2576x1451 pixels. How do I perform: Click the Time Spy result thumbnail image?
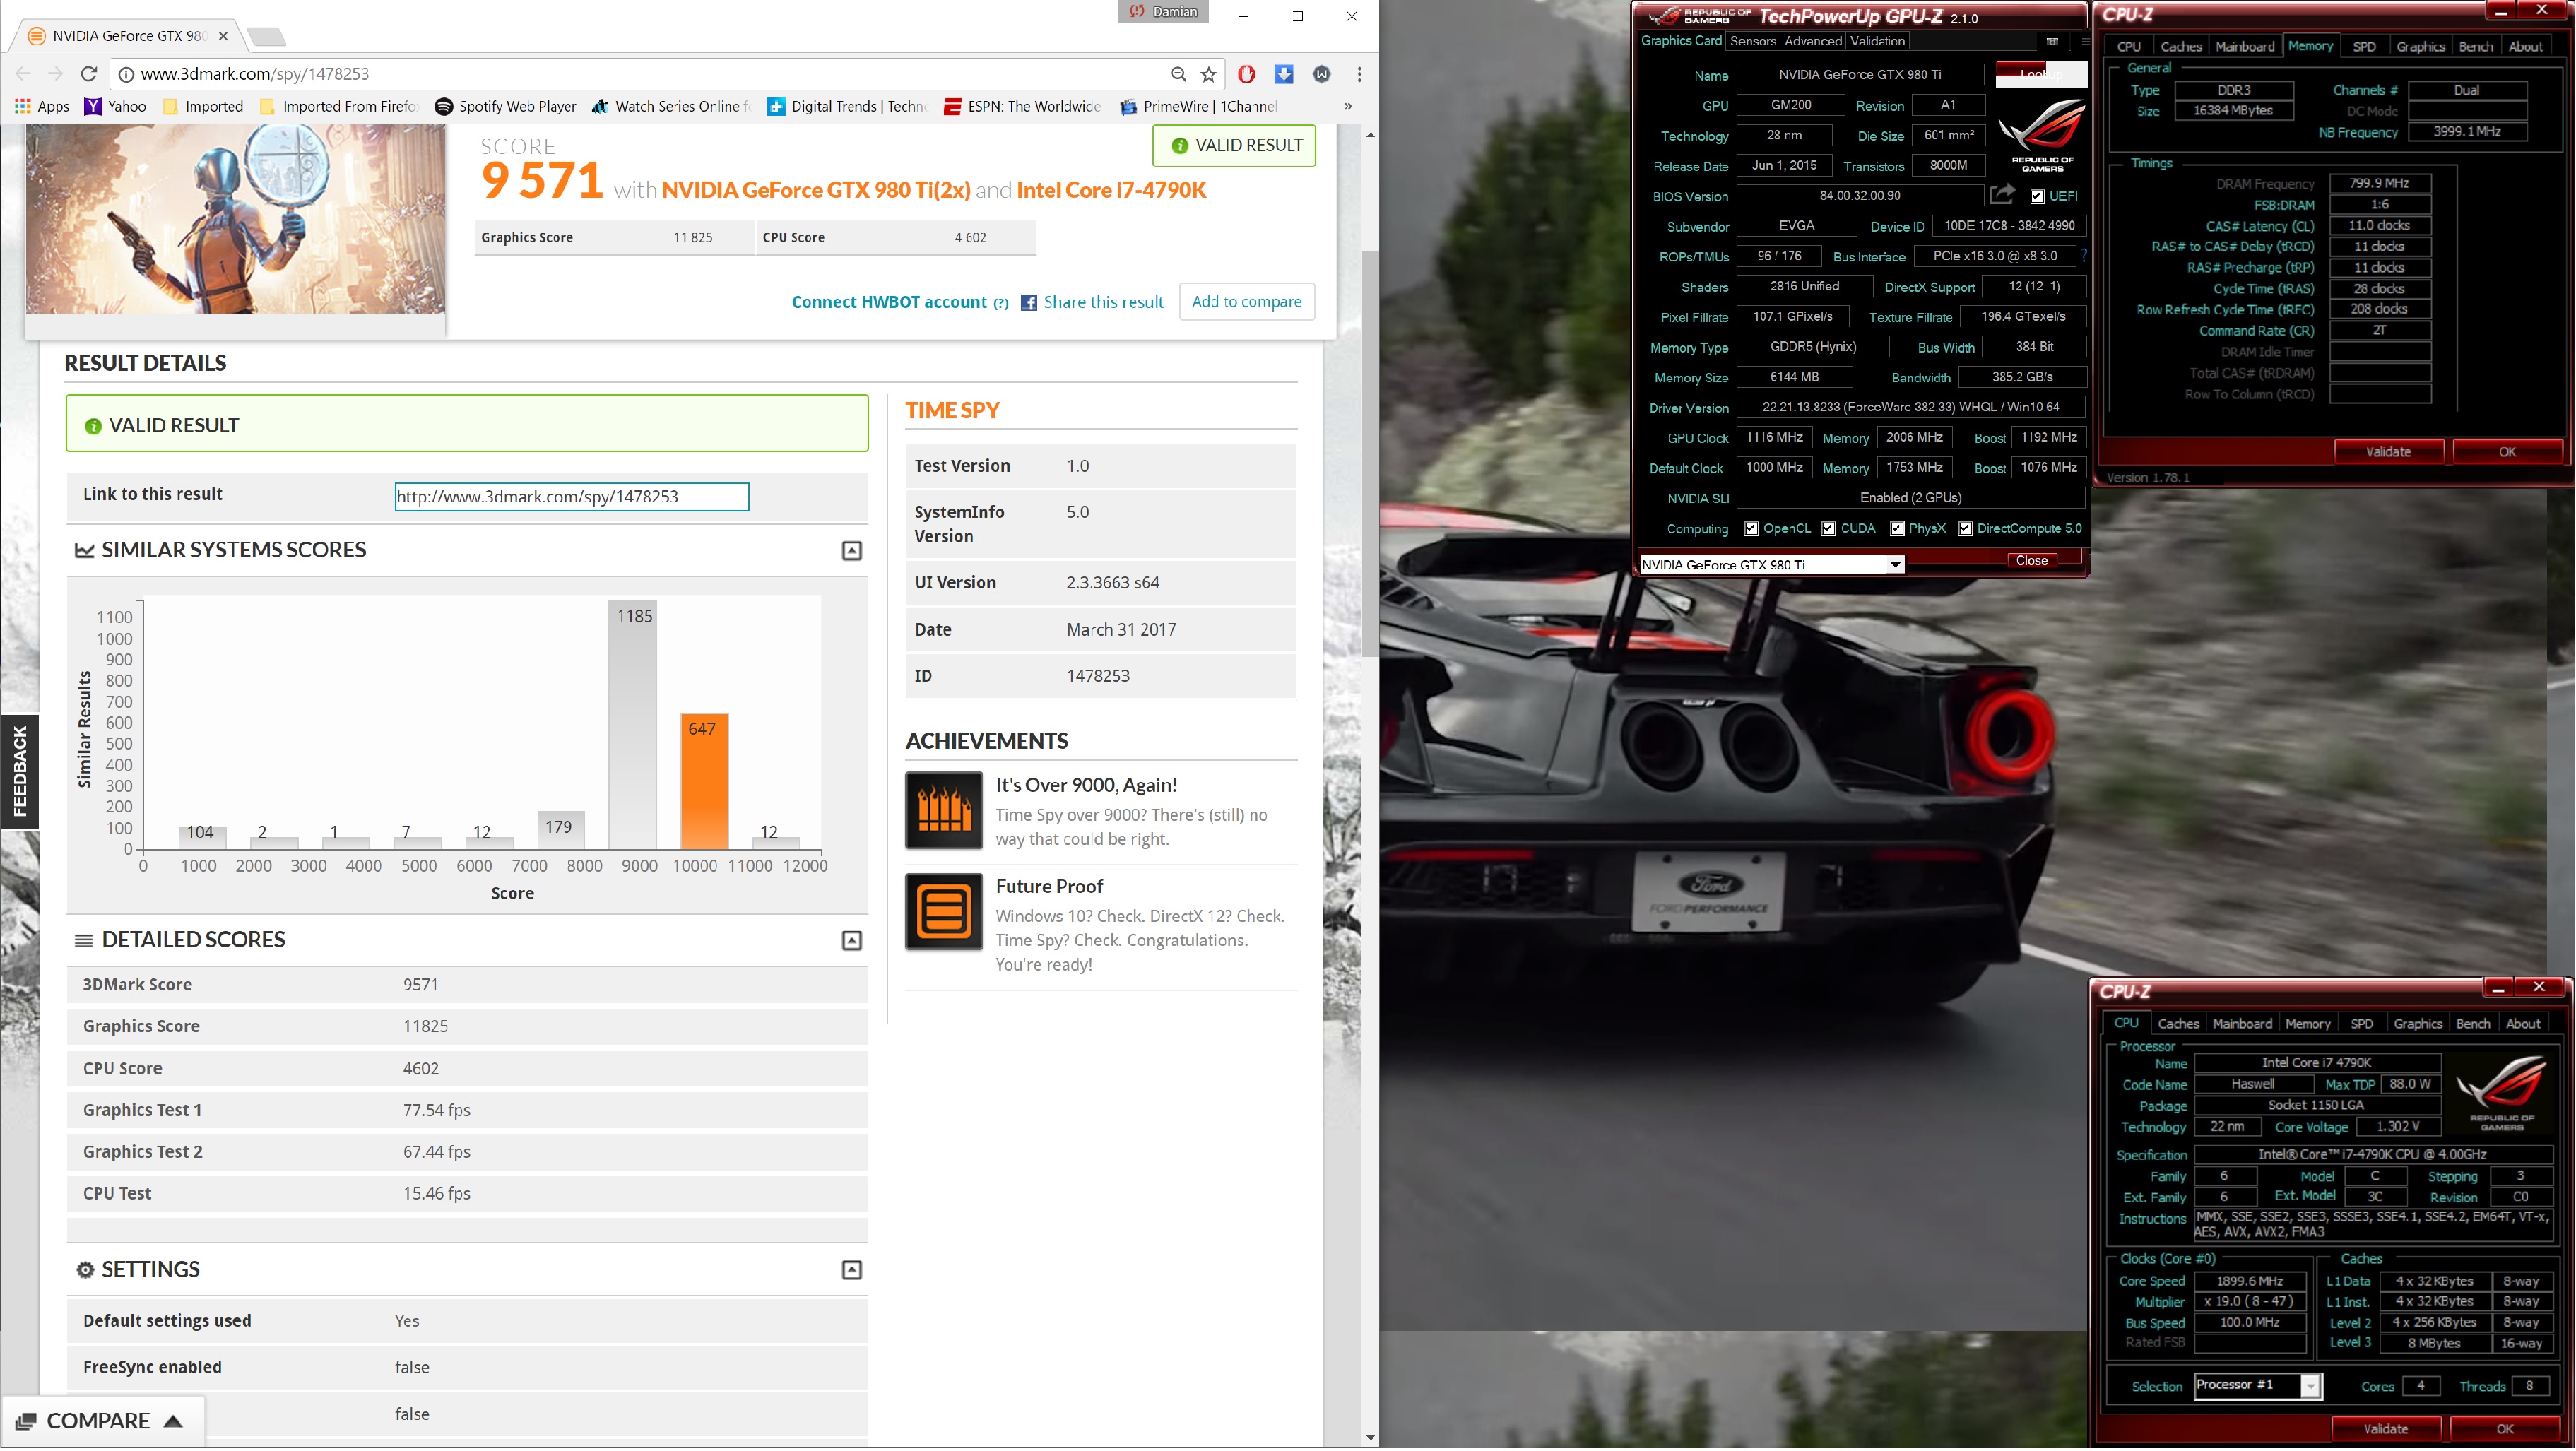click(x=235, y=220)
